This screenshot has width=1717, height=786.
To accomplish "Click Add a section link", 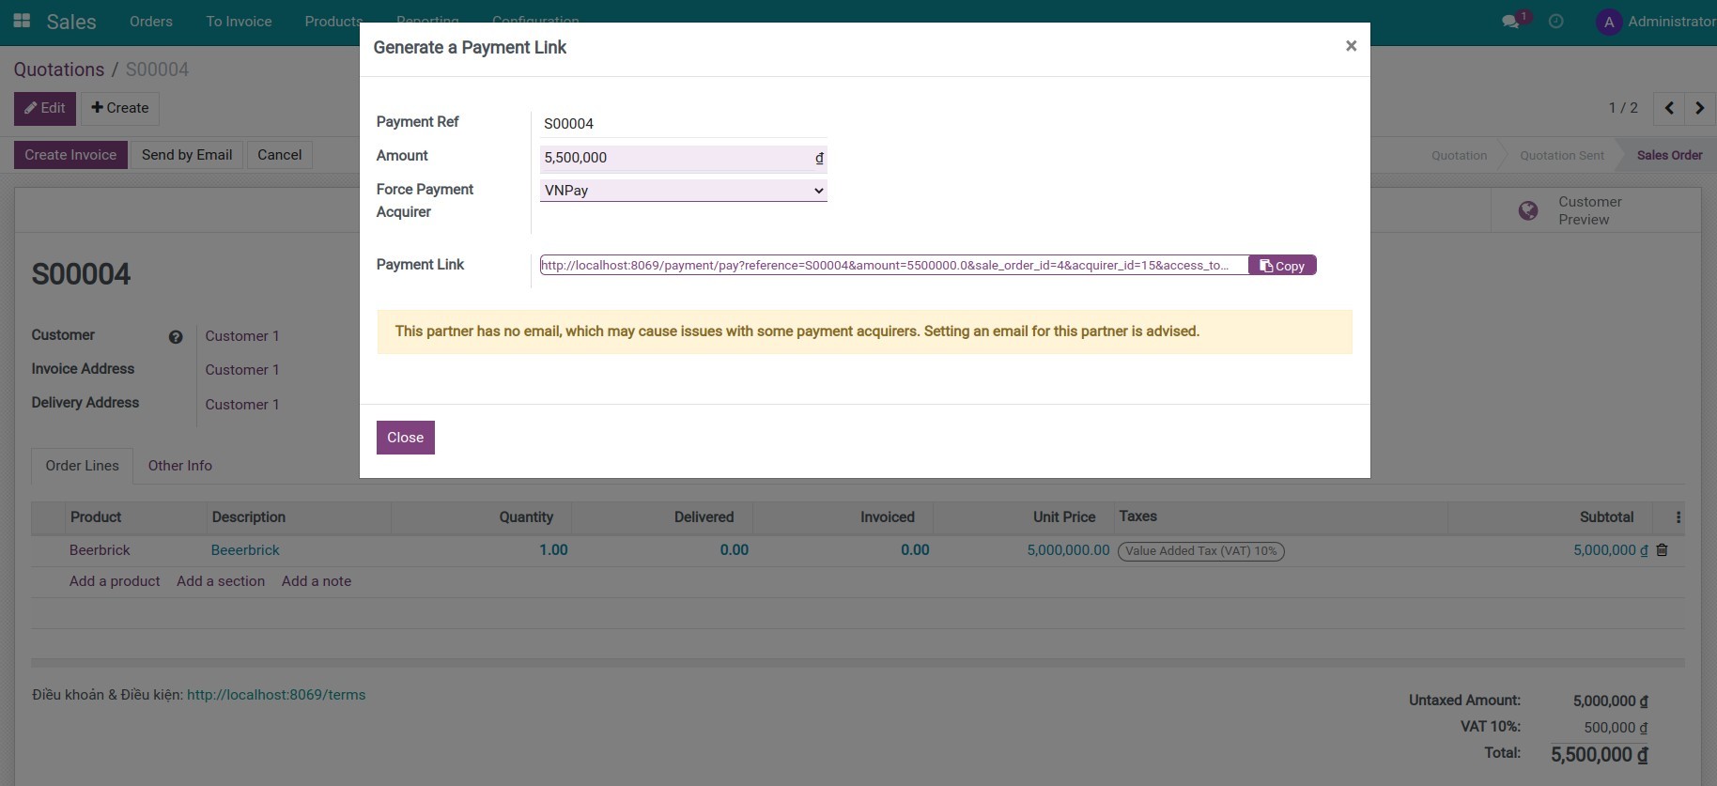I will (x=221, y=581).
